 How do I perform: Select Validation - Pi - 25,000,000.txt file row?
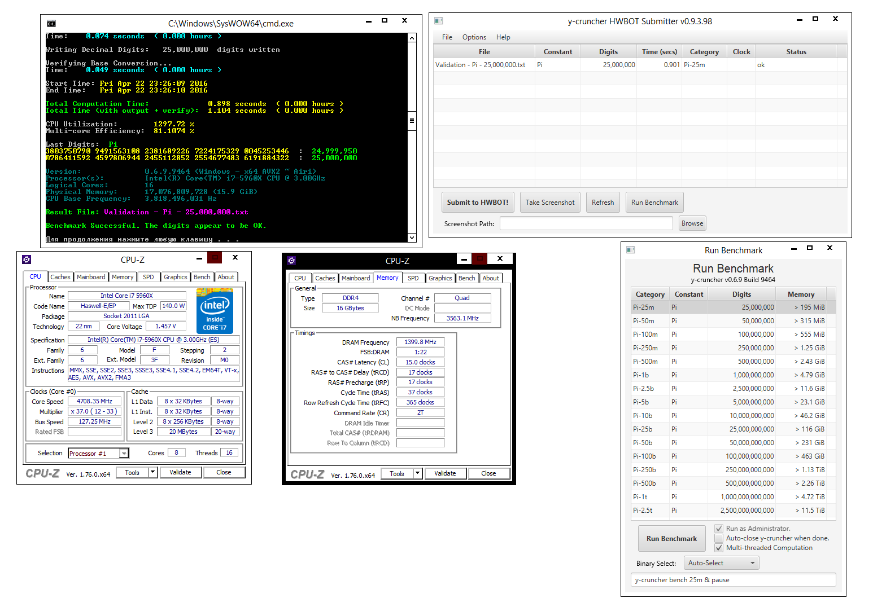pyautogui.click(x=640, y=65)
